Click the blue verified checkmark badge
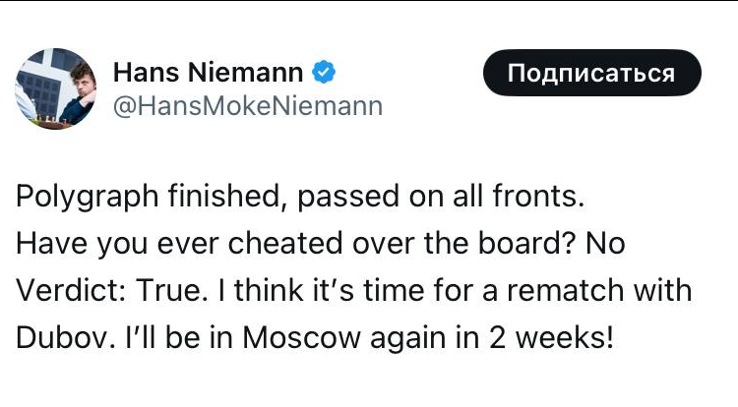The image size is (738, 407). pos(324,73)
